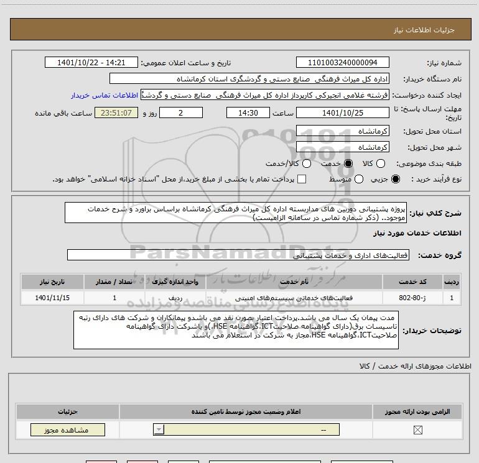
Task: Open the permit status dropdown
Action: point(246,429)
